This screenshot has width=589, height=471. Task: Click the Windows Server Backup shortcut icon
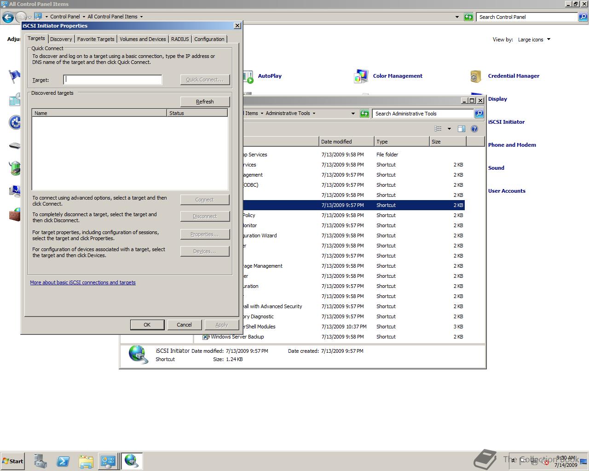click(206, 337)
